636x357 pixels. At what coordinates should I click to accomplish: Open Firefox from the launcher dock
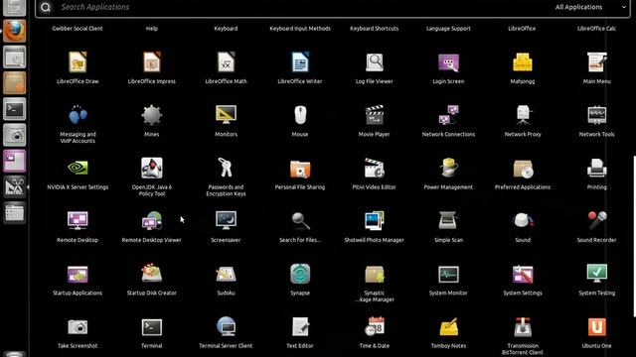coord(15,31)
